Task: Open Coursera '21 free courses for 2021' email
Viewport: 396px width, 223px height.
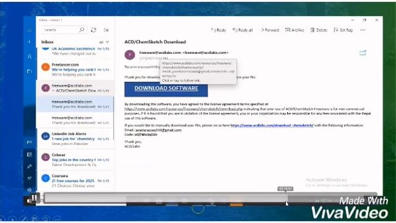Action: 75,180
